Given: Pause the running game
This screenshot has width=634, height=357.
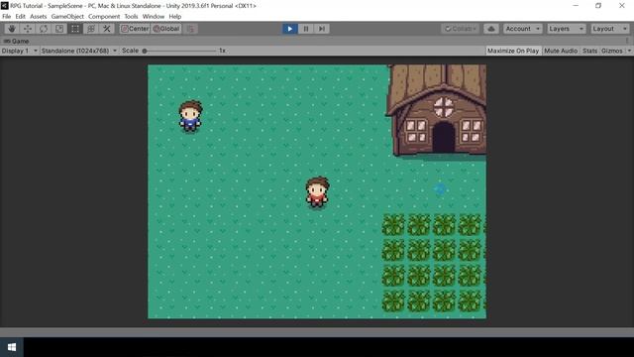Looking at the screenshot, I should (306, 29).
